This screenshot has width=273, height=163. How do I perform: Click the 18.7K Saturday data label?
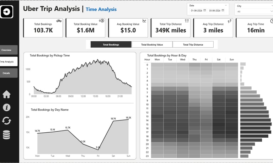(113, 119)
